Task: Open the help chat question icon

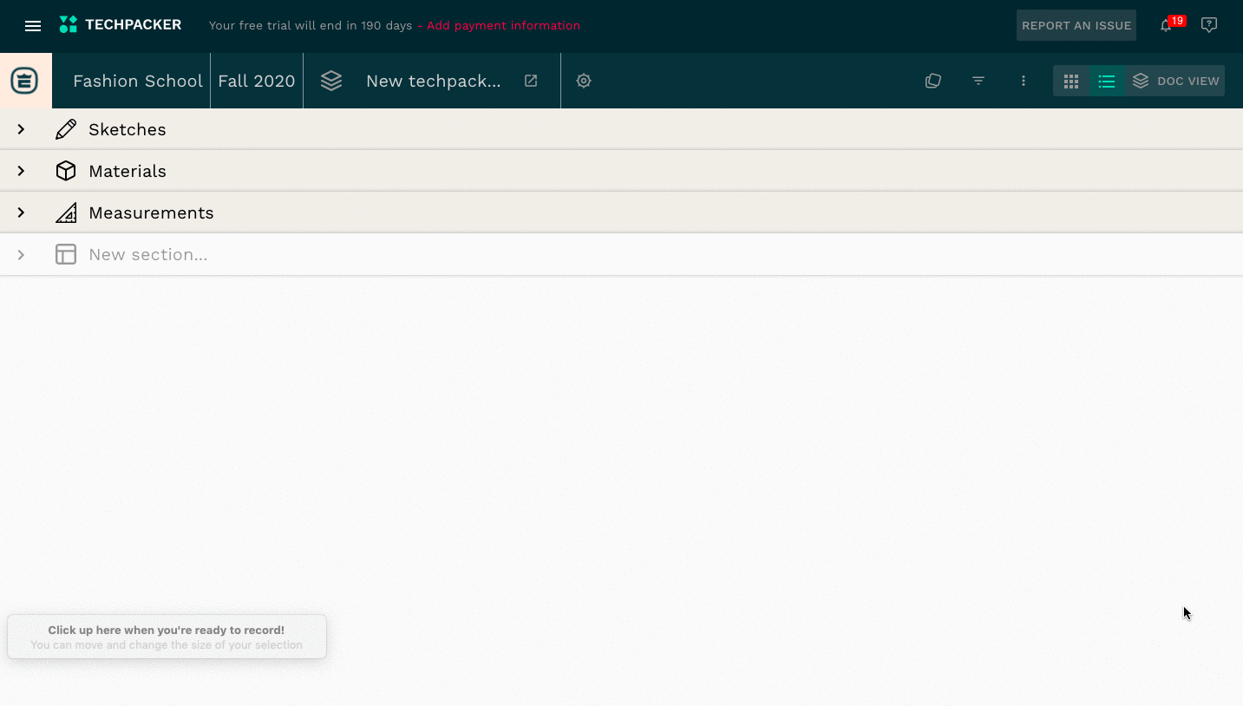Action: click(1209, 25)
